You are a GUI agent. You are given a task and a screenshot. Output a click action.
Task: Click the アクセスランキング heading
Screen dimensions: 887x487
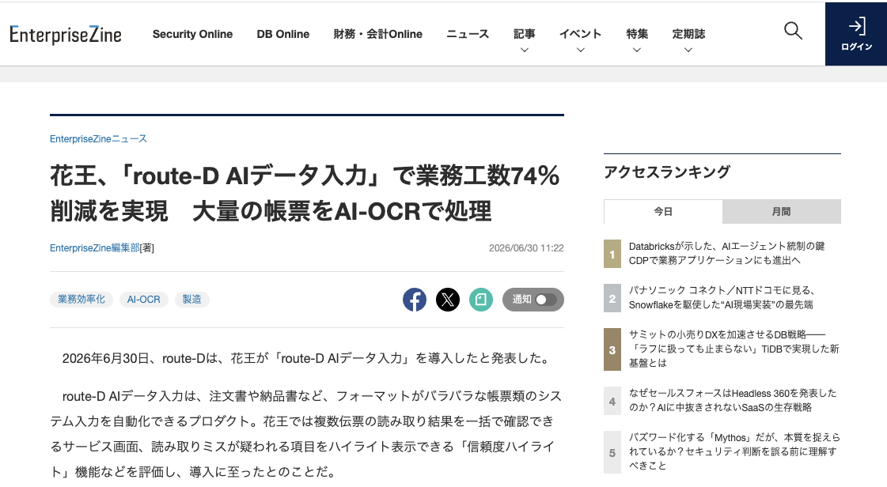click(667, 172)
